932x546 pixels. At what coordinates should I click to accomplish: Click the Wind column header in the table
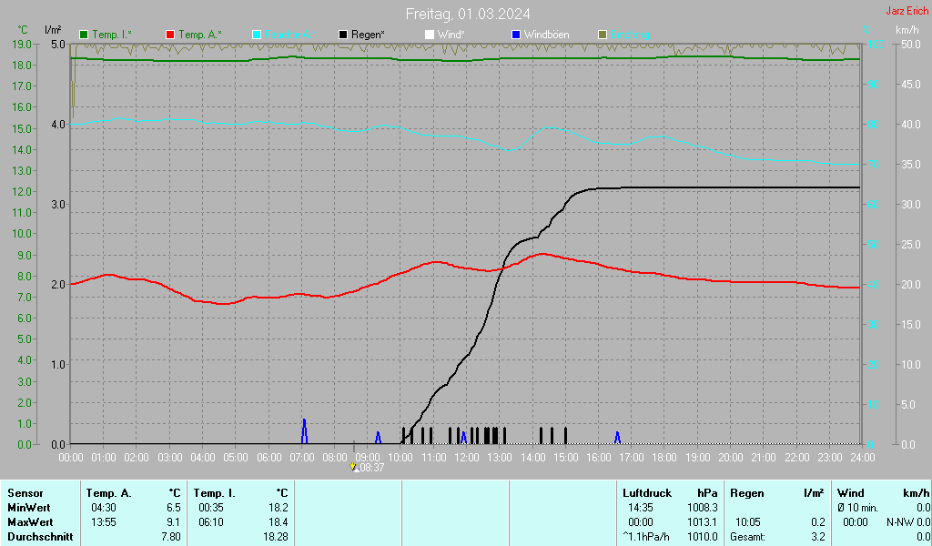click(851, 492)
